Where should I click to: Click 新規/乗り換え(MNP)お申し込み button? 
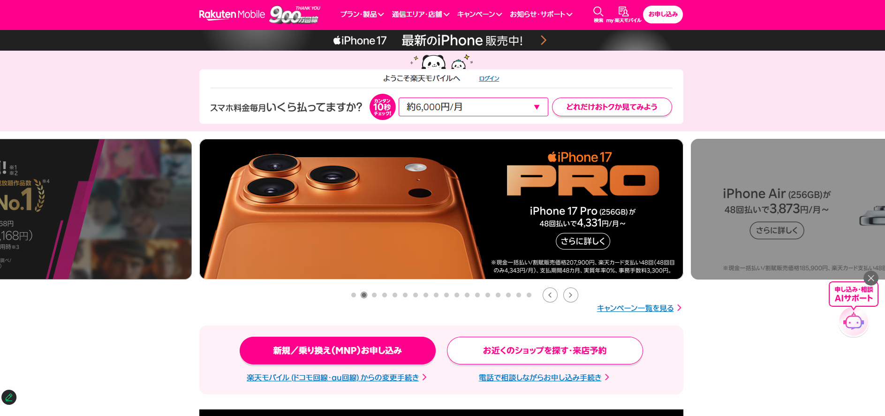tap(338, 350)
